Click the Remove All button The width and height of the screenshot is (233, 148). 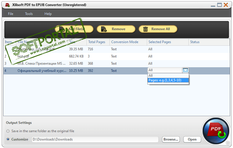(x=158, y=29)
